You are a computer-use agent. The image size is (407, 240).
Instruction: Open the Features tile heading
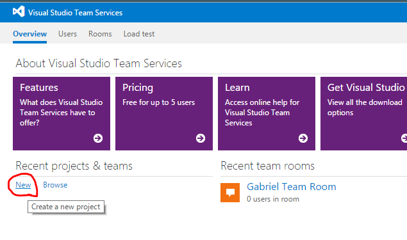point(39,88)
